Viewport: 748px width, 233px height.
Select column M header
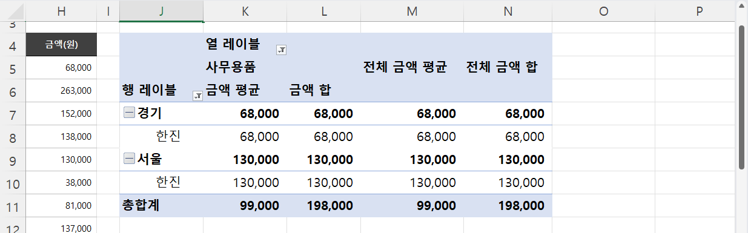[412, 10]
